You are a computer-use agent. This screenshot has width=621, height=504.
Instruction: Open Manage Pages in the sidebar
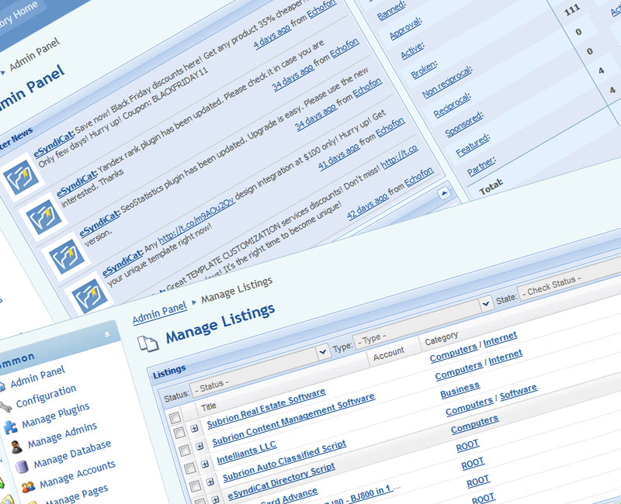(77, 495)
